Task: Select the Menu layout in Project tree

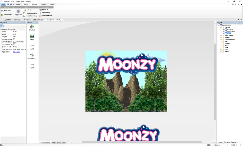Action: click(x=229, y=33)
